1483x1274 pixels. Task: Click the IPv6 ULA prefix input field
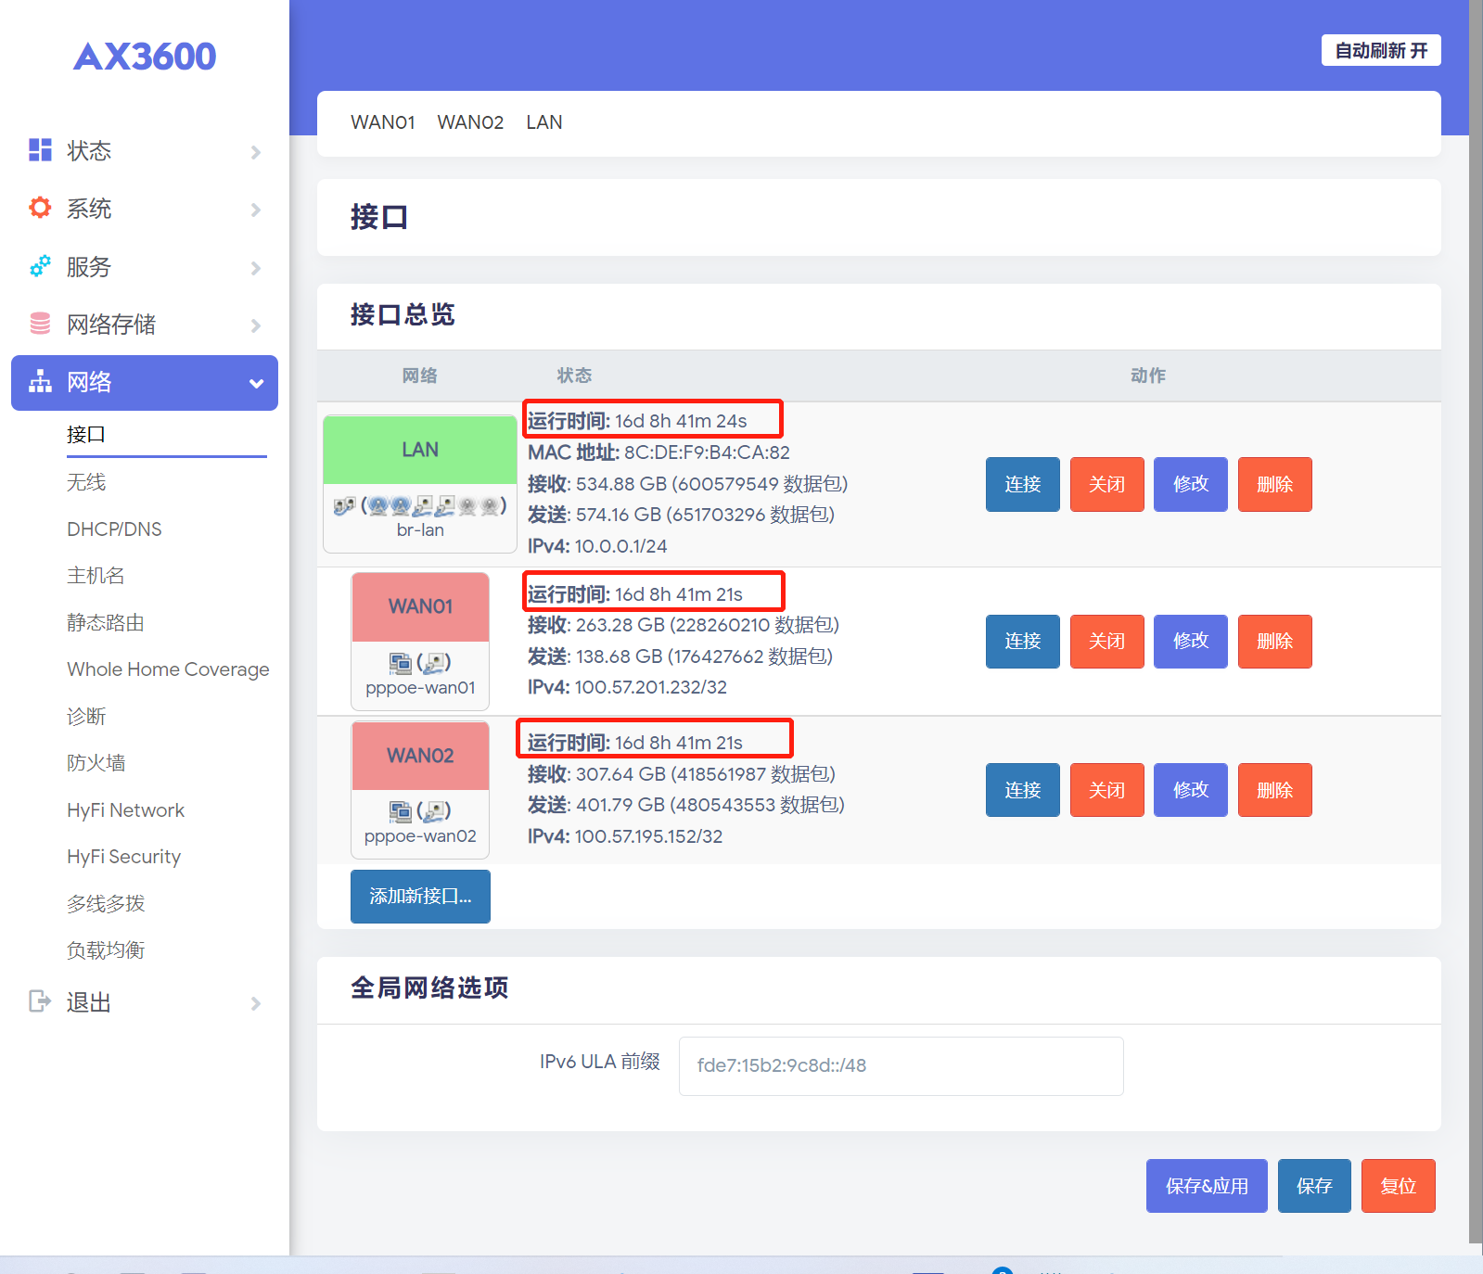(901, 1065)
